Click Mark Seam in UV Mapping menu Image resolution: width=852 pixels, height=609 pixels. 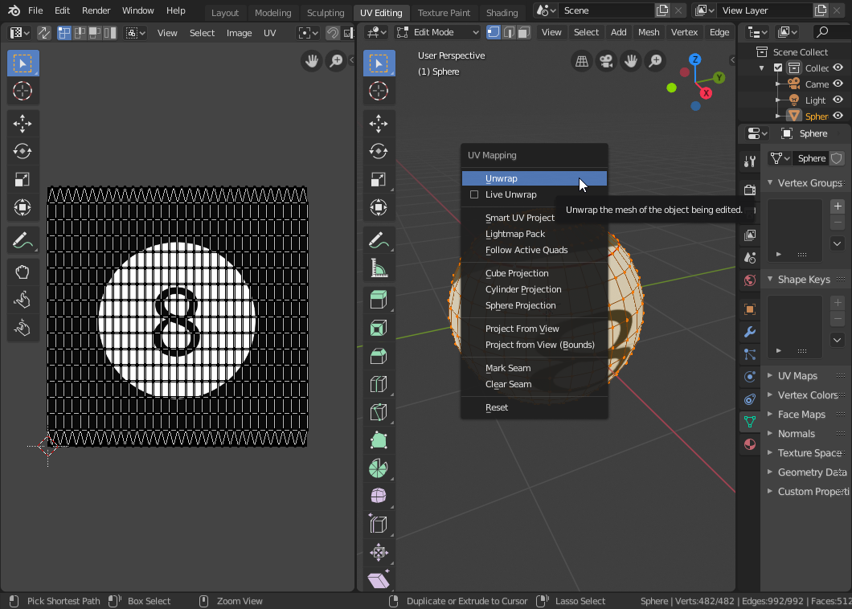(x=508, y=368)
